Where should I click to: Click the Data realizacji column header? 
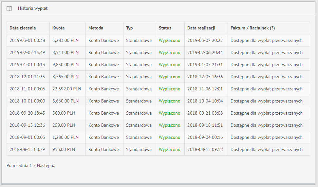click(x=201, y=28)
